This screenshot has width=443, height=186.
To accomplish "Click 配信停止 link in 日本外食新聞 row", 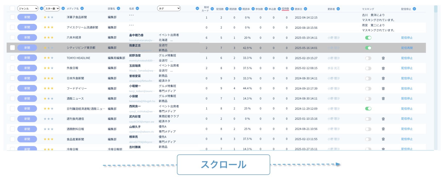I will coord(407,78).
